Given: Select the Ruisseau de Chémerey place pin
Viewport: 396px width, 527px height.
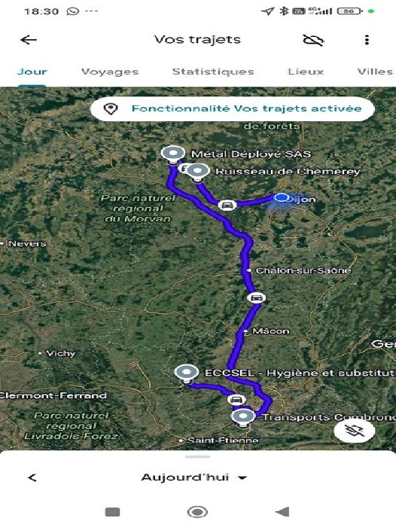Looking at the screenshot, I should 198,172.
